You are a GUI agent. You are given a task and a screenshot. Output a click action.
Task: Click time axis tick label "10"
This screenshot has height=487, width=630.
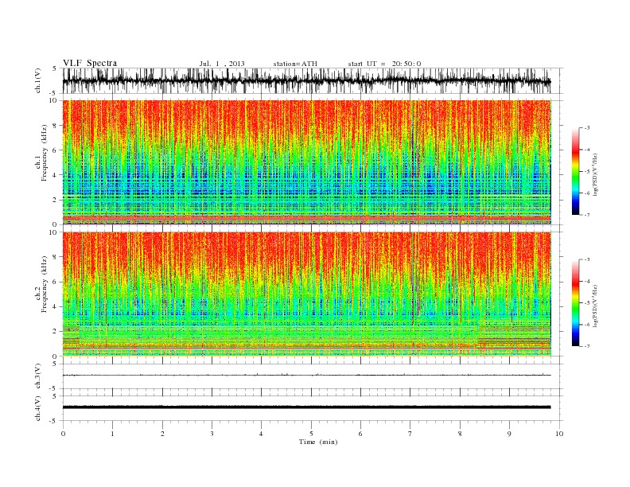(559, 434)
